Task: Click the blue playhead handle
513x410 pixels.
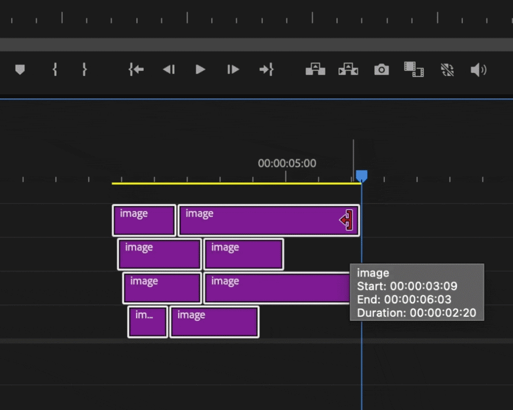Action: pyautogui.click(x=362, y=176)
